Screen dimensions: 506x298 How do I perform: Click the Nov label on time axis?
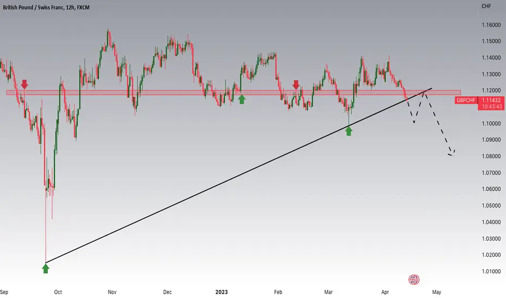tap(112, 292)
